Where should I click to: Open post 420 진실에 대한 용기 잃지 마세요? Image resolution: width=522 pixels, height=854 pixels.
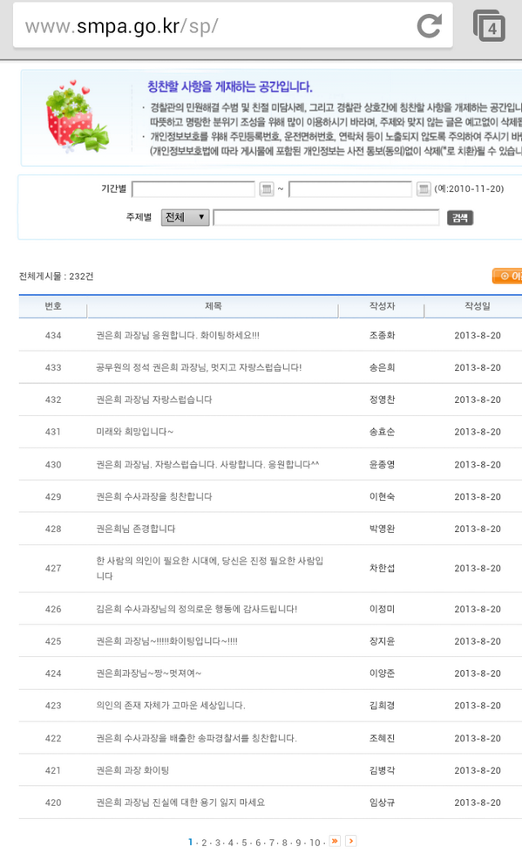coord(180,803)
